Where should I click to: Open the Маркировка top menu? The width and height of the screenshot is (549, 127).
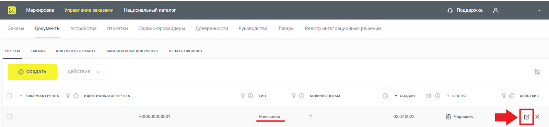click(x=40, y=10)
